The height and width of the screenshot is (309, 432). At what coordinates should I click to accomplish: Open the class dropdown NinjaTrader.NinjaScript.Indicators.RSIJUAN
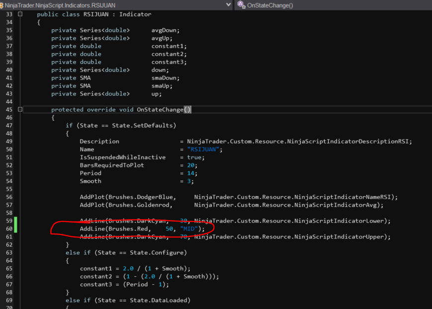click(116, 5)
